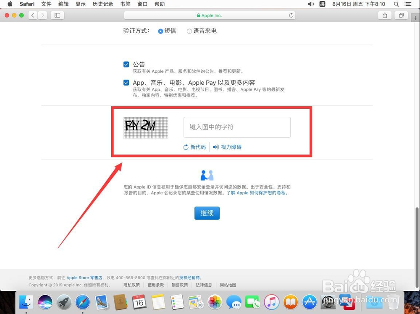420x314 pixels.
Task: Open 使用条款 footer link
Action: pos(156,285)
